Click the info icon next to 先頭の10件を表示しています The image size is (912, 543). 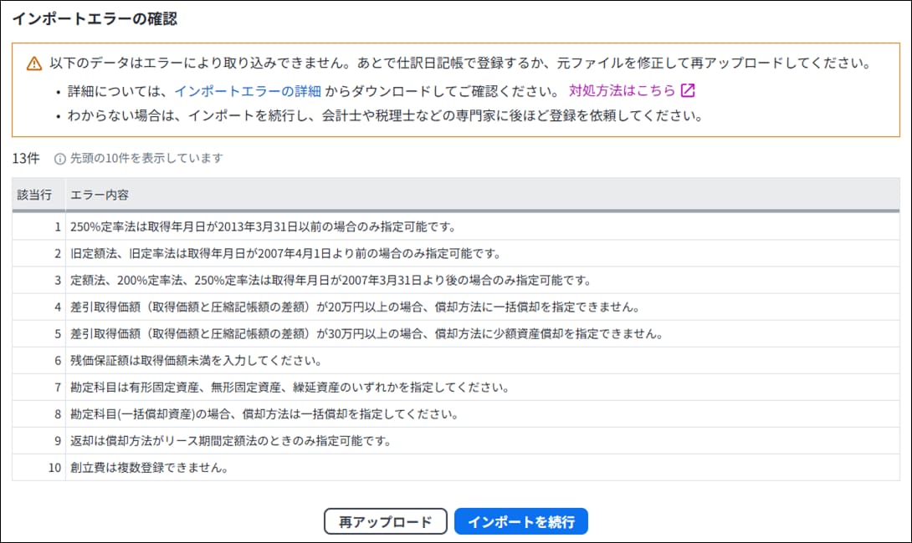[x=60, y=159]
